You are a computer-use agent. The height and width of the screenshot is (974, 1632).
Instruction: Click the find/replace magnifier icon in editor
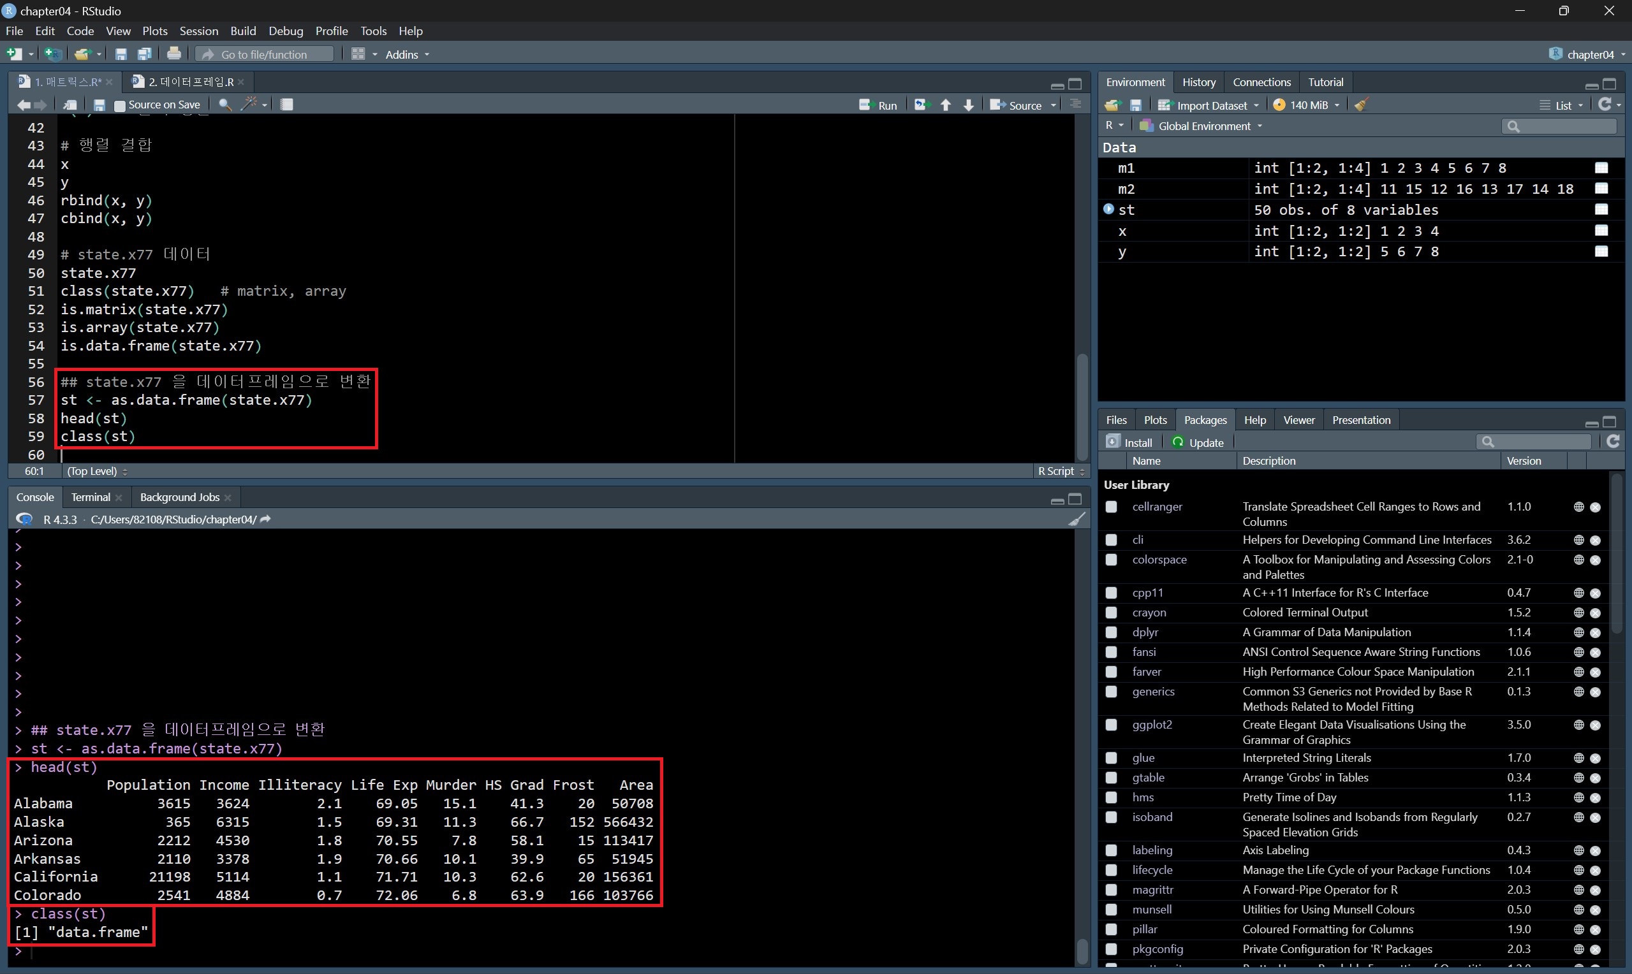click(x=224, y=105)
